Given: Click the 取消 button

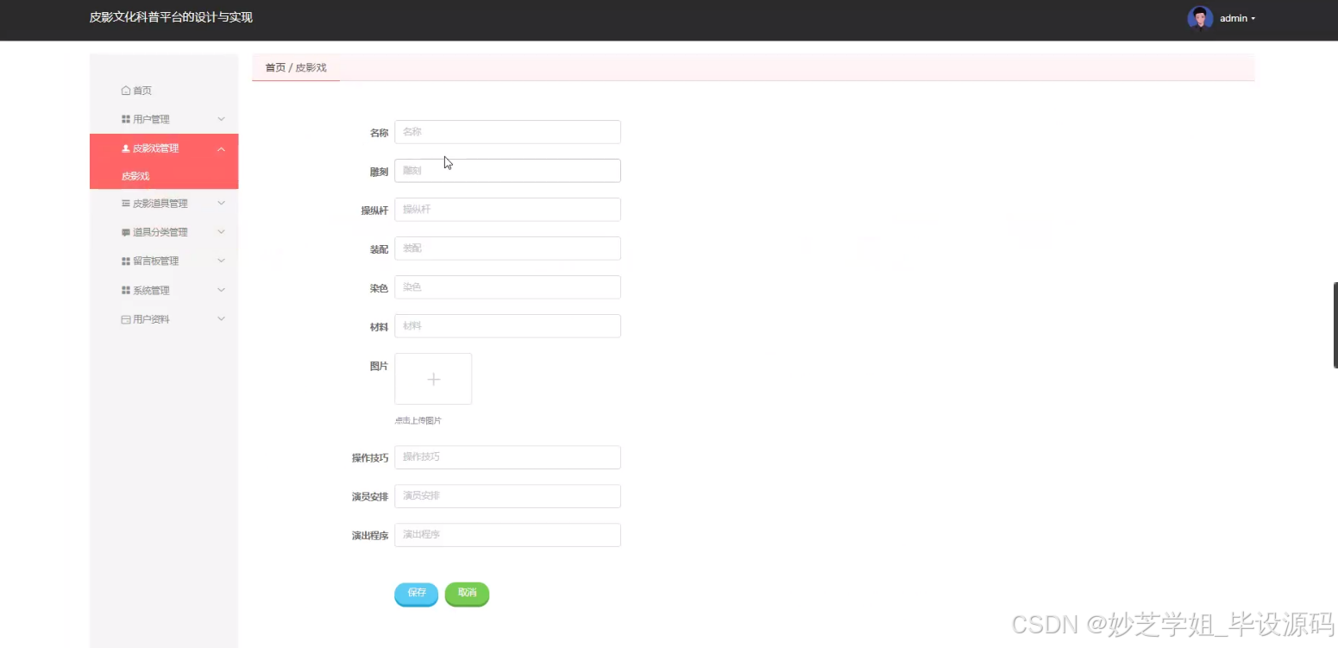Looking at the screenshot, I should point(468,594).
